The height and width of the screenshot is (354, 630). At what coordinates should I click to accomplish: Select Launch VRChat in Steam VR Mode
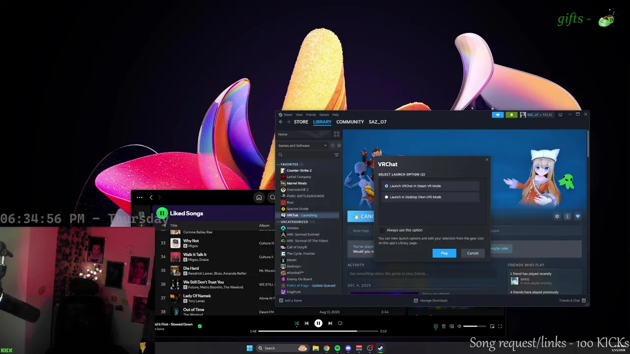431,186
